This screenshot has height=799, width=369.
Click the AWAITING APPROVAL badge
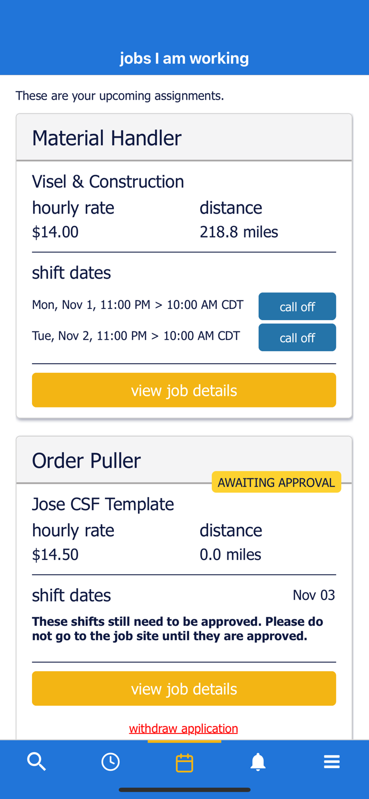tap(276, 482)
